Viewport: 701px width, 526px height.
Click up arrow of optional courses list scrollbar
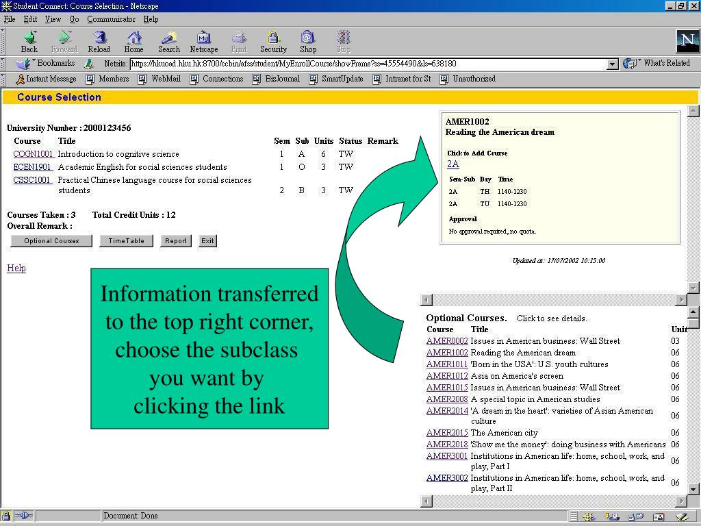pos(693,312)
